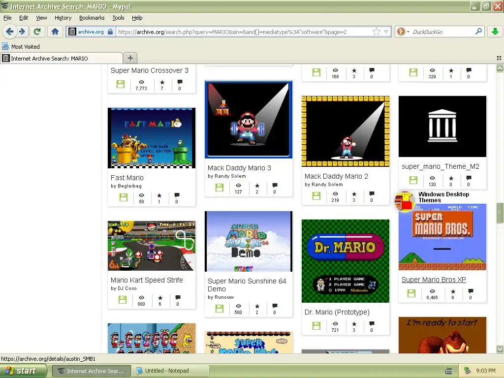504x378 pixels.
Task: Click the search magnifier in DuckDuckGo box
Action: point(478,31)
